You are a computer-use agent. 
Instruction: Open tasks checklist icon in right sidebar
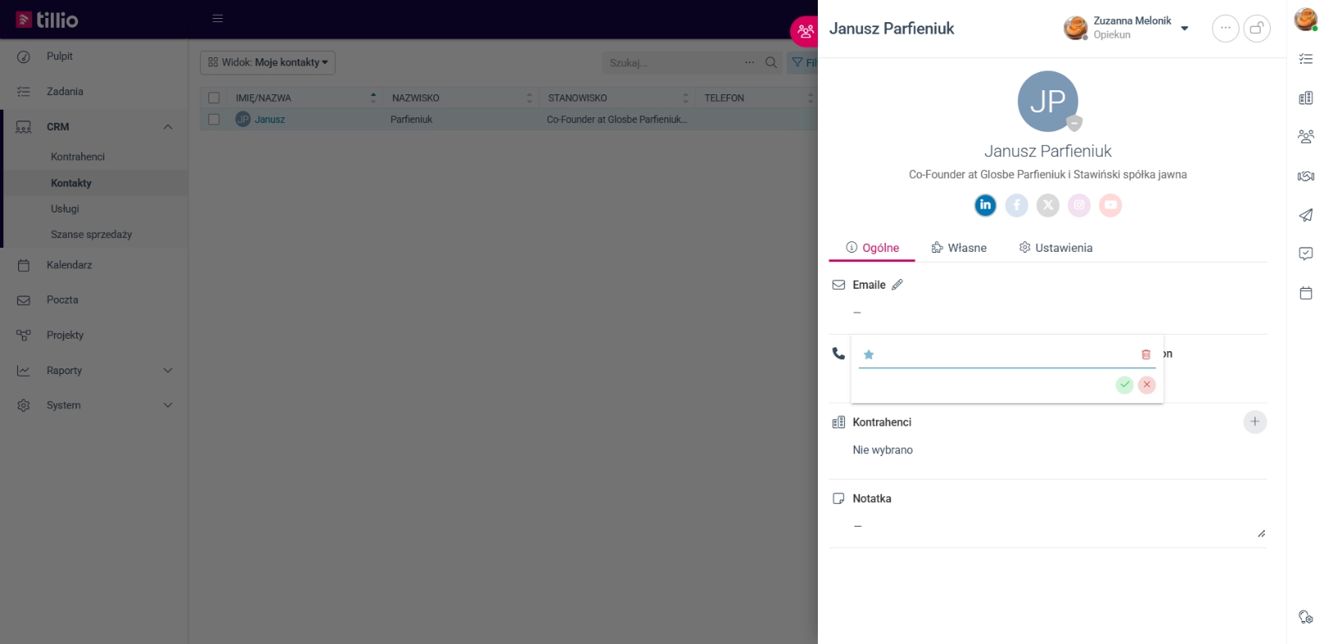pyautogui.click(x=1306, y=59)
